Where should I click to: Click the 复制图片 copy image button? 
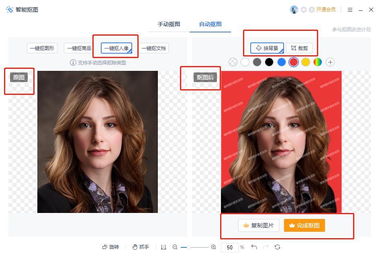tap(259, 225)
